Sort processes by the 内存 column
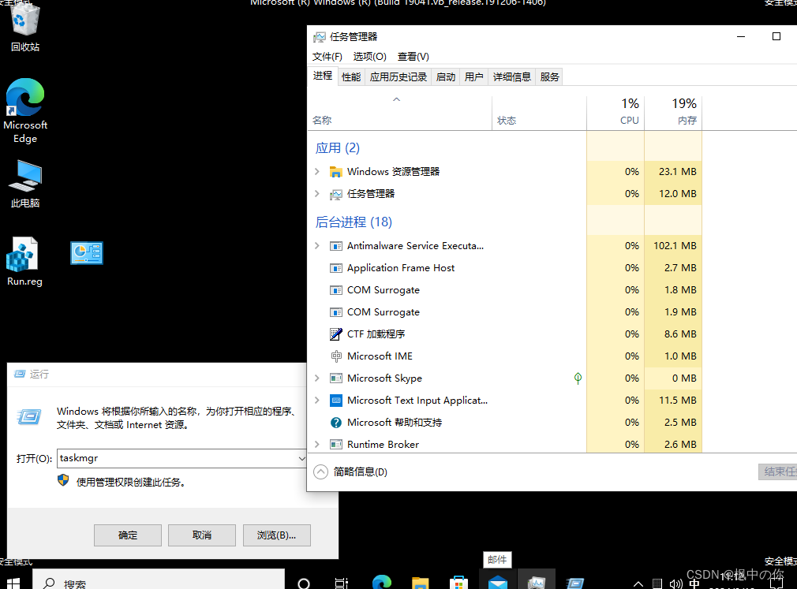Image resolution: width=797 pixels, height=589 pixels. pyautogui.click(x=673, y=114)
